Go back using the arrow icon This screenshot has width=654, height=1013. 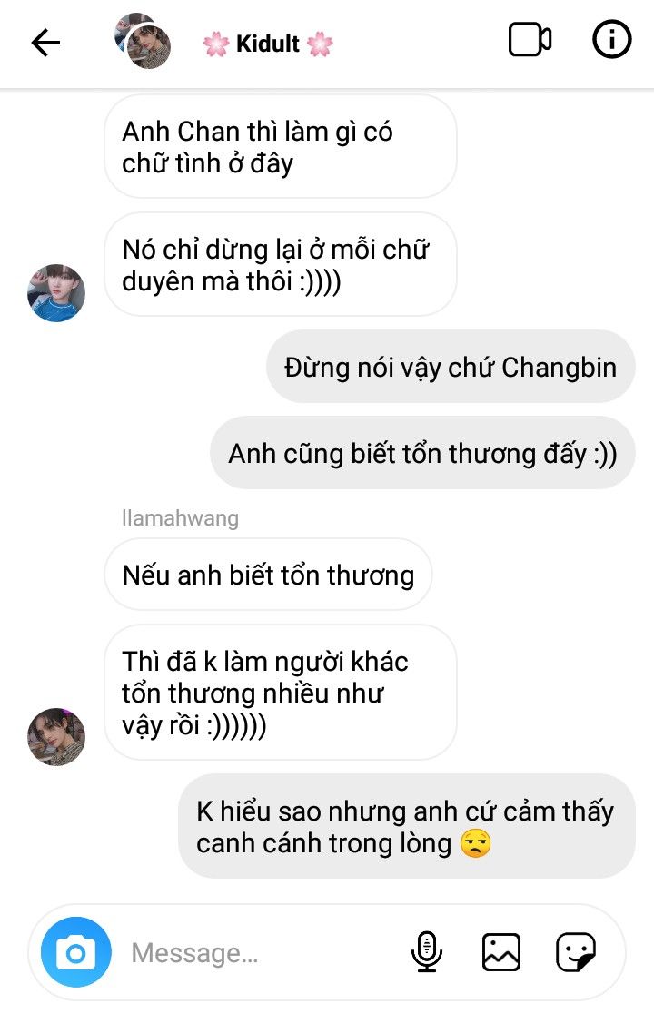45,44
